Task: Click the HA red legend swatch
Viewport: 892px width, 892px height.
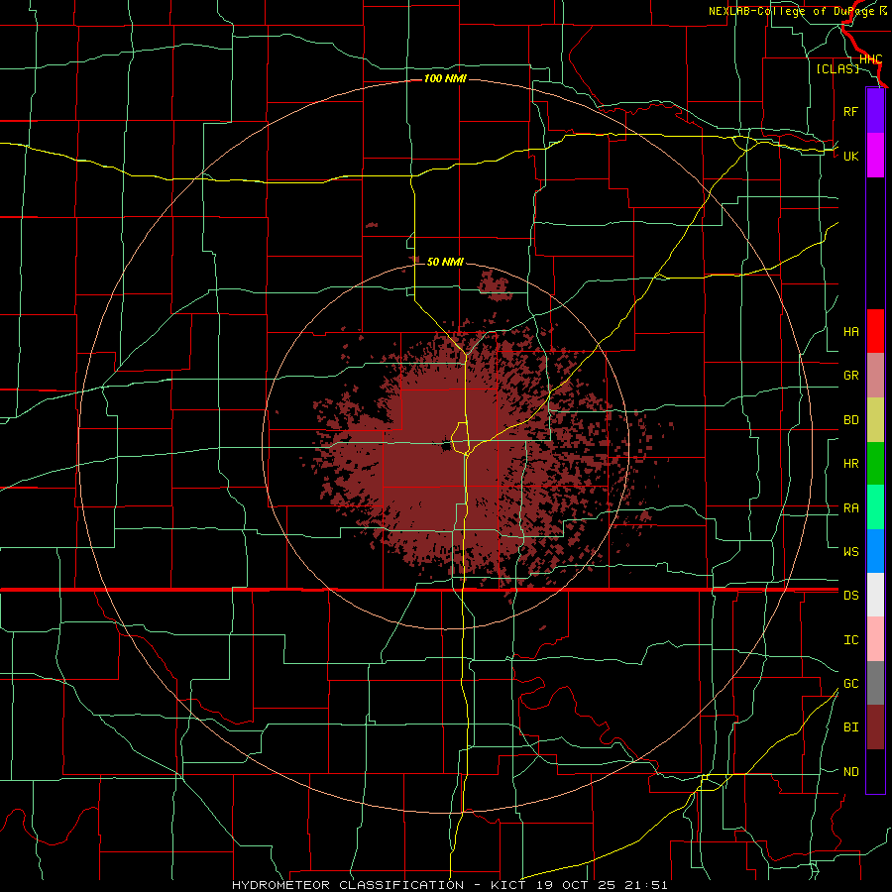Action: [x=875, y=331]
